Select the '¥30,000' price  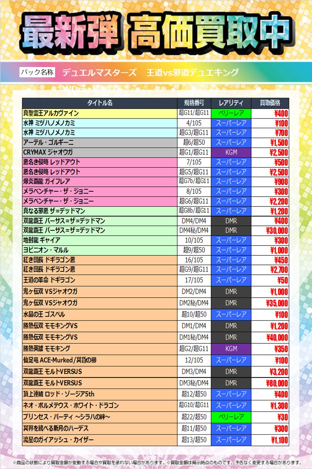pos(277,231)
